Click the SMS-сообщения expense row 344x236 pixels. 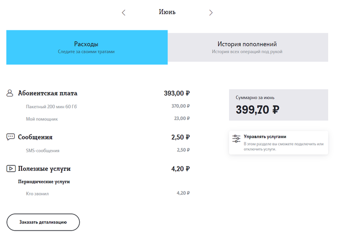coord(43,150)
